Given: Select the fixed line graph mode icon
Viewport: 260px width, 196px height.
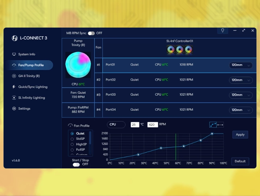Looking at the screenshot, I should 220,125.
